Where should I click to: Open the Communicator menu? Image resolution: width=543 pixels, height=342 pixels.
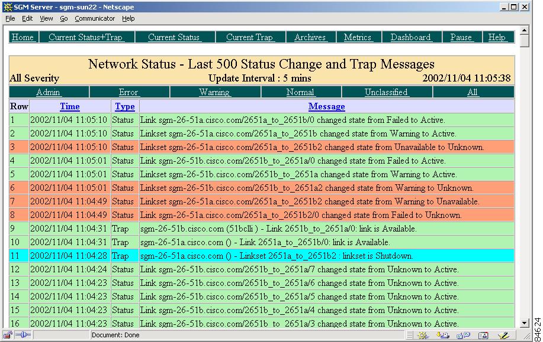95,19
